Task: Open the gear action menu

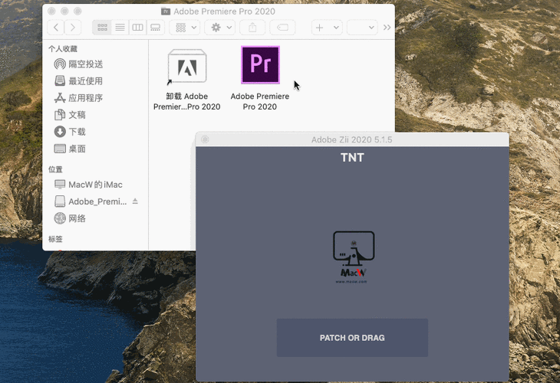Action: click(x=219, y=28)
